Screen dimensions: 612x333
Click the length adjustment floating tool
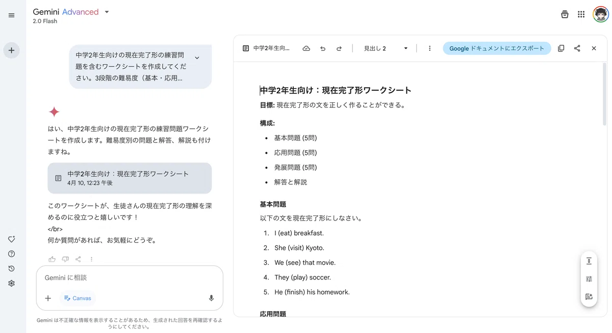[589, 261]
